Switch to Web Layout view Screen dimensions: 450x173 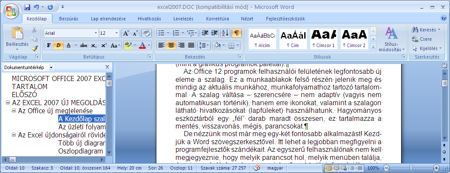(x=344, y=168)
